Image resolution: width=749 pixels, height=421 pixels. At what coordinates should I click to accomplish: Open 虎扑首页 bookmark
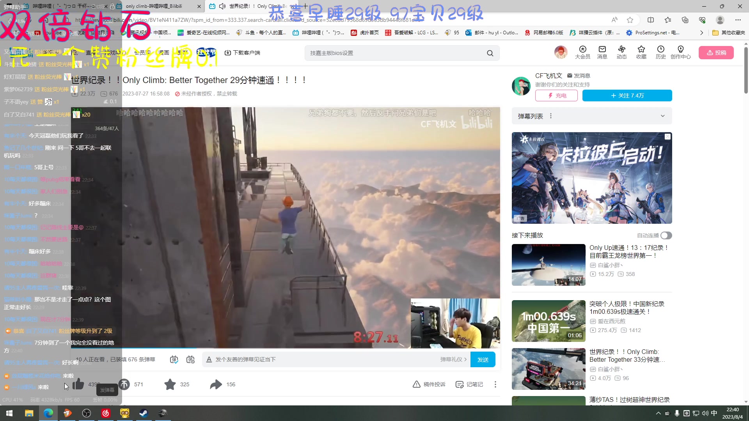(x=365, y=33)
